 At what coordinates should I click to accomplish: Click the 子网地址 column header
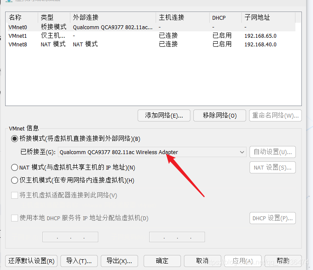(268, 18)
